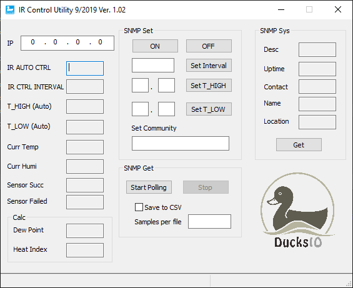
Task: Click the Get button under SNMP Sys
Action: (299, 144)
